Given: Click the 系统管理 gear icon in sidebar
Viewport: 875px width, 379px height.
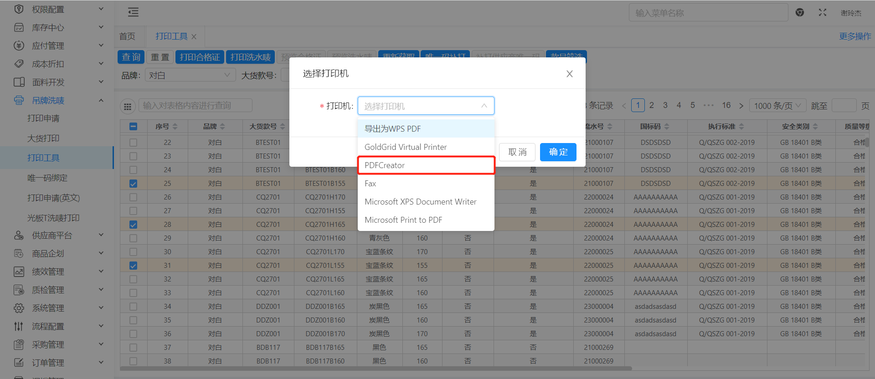Looking at the screenshot, I should [19, 308].
